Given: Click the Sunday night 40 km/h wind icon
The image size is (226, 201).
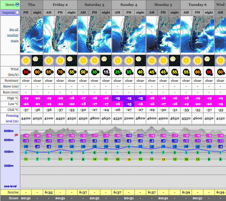Looking at the screenshot, I should (x=141, y=72).
